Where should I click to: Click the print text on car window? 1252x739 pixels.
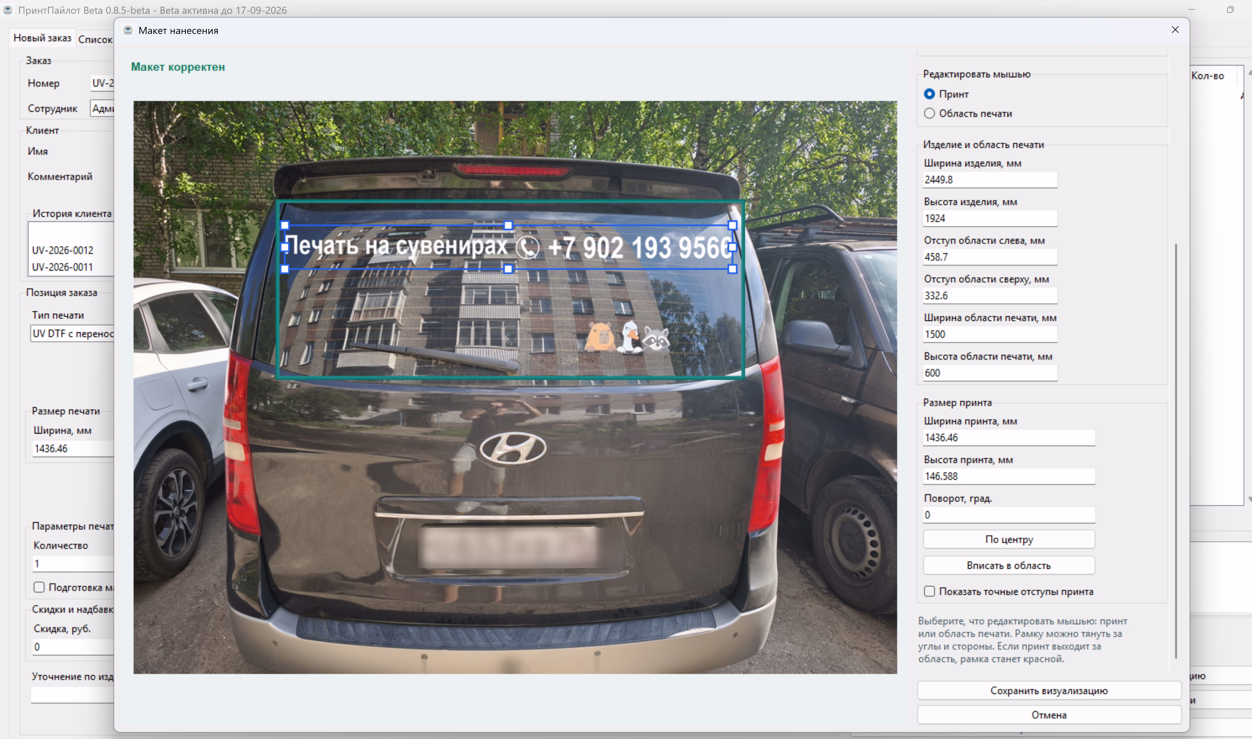click(x=508, y=247)
